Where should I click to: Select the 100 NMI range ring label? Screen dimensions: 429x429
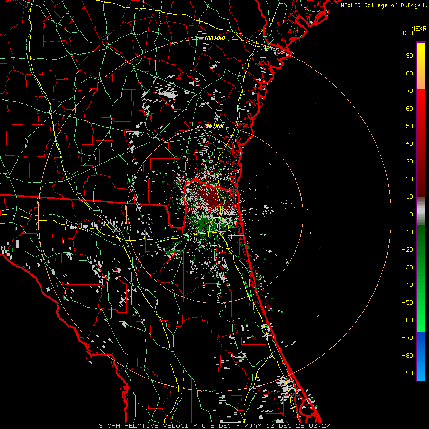(x=214, y=38)
